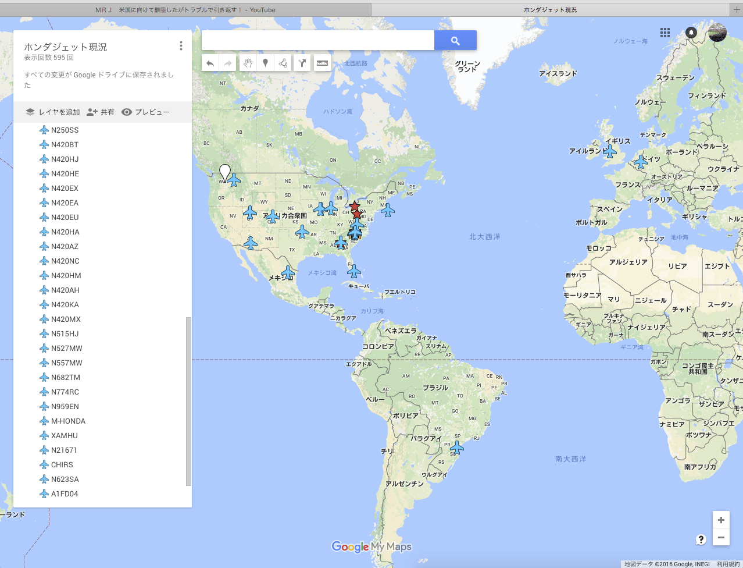Click the upper red star marker
743x568 pixels.
[354, 206]
